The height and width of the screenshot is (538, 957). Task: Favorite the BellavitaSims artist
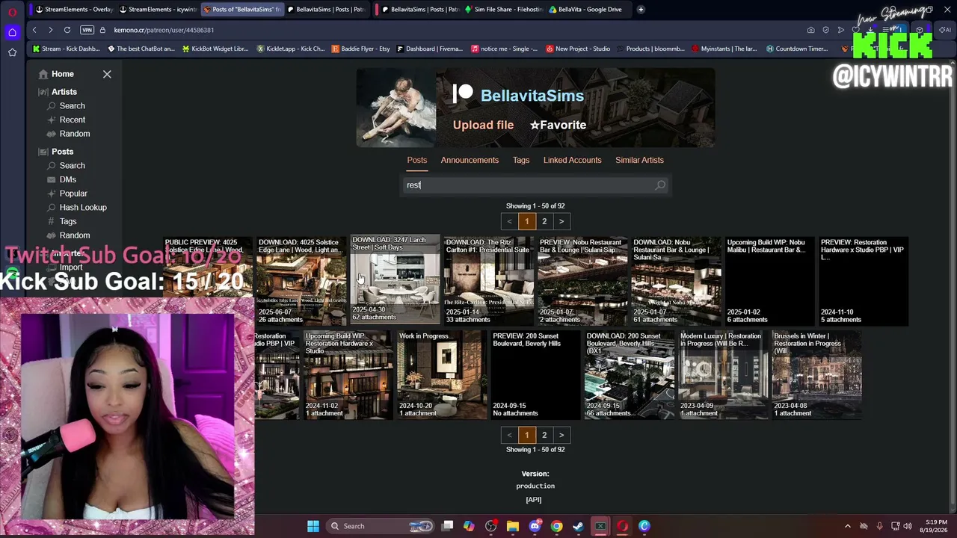(x=558, y=125)
